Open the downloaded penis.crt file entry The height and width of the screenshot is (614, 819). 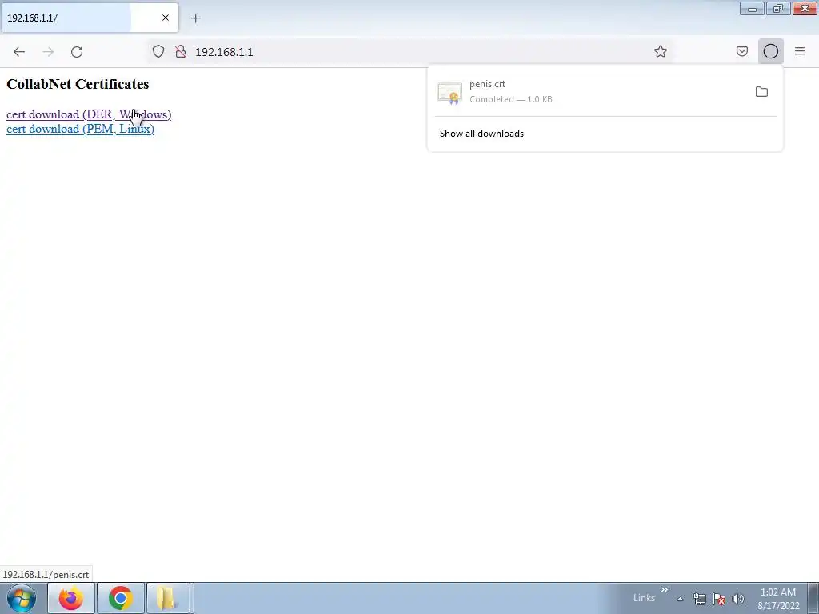(590, 91)
